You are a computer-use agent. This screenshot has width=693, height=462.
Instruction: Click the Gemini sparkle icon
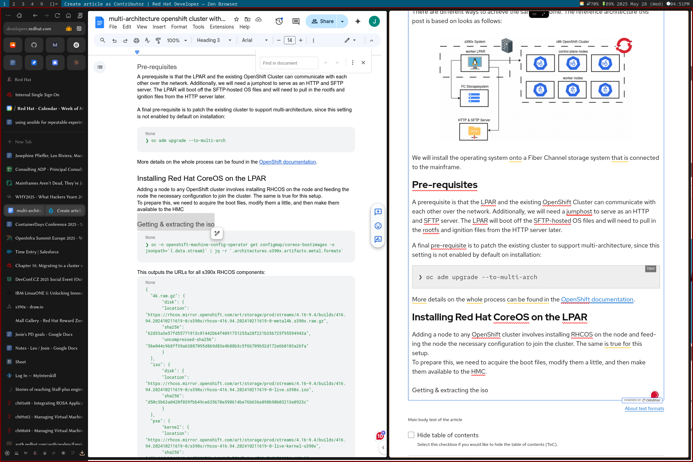(358, 21)
